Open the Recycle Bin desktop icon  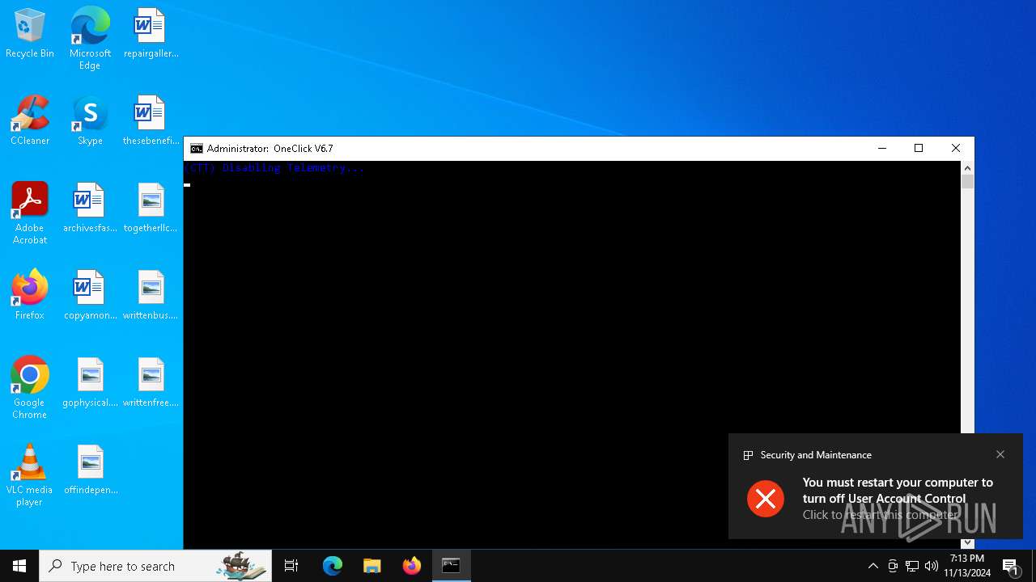(x=30, y=34)
